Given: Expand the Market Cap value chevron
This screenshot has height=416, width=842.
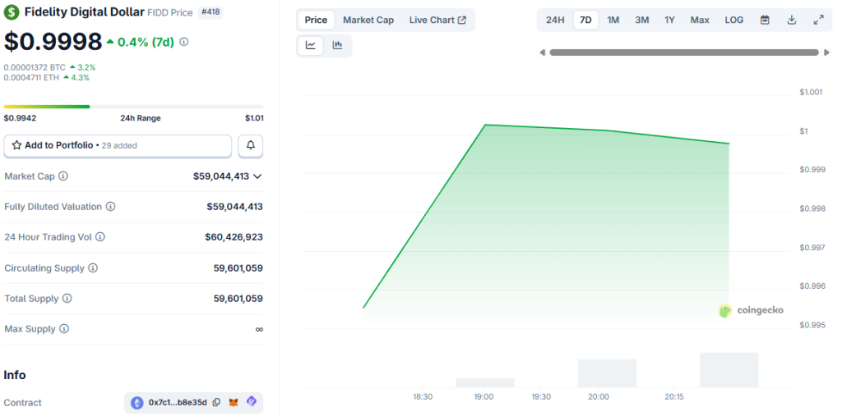Looking at the screenshot, I should 257,176.
